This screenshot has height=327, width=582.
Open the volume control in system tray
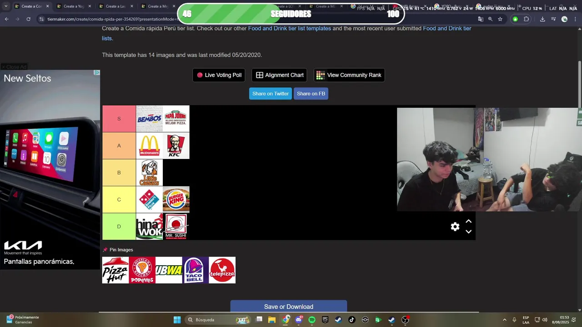pyautogui.click(x=545, y=320)
